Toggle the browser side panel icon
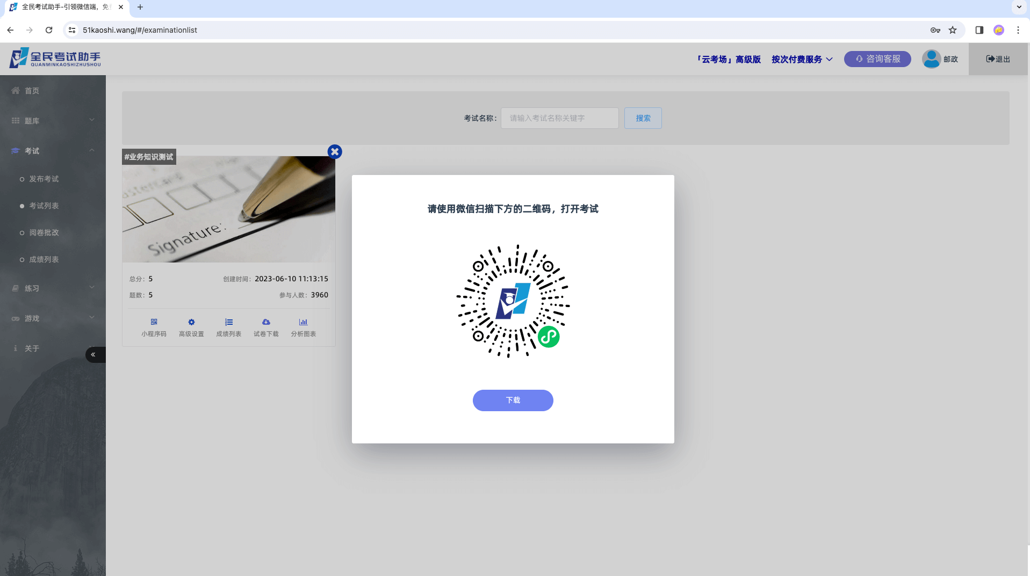Viewport: 1030px width, 576px height. (979, 30)
